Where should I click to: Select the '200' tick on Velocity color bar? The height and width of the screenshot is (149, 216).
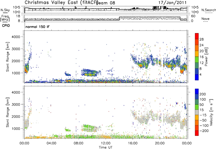click(203, 94)
